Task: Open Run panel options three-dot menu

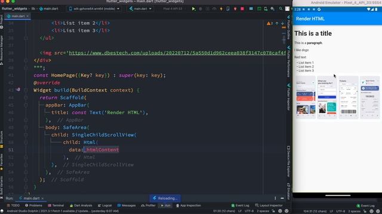Action: pyautogui.click(x=275, y=198)
